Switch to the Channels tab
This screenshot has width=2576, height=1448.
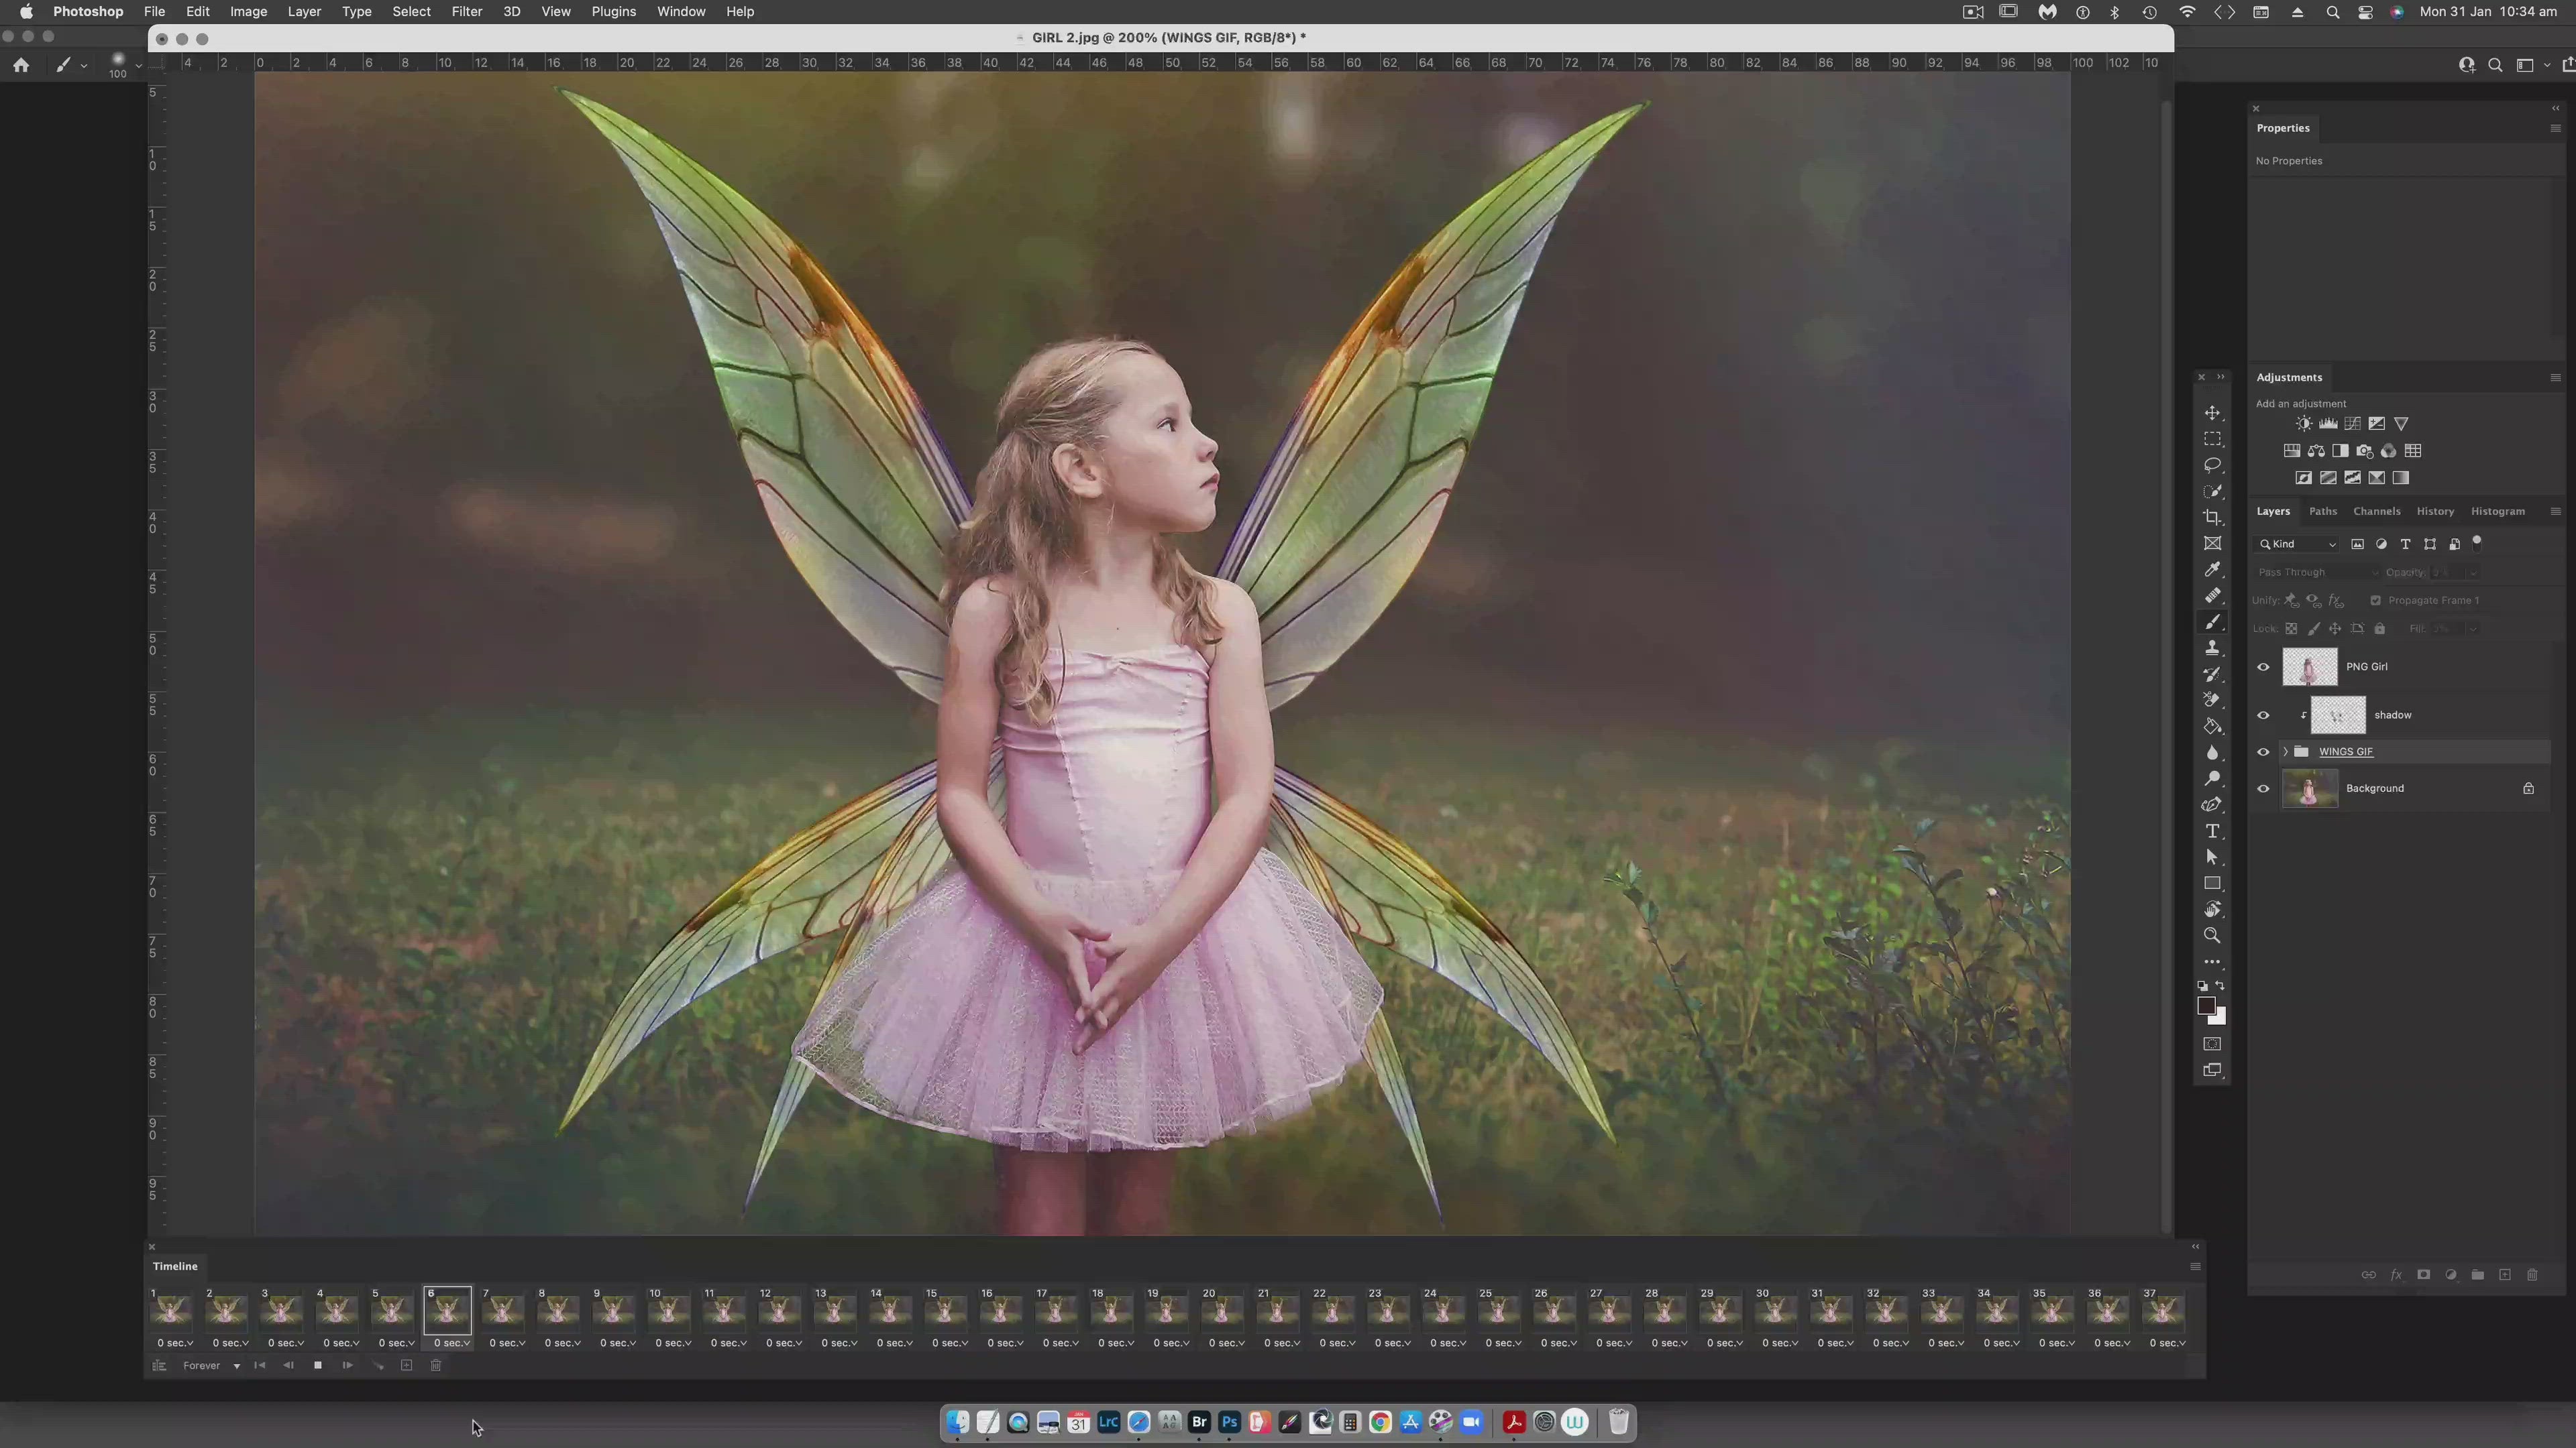tap(2376, 511)
